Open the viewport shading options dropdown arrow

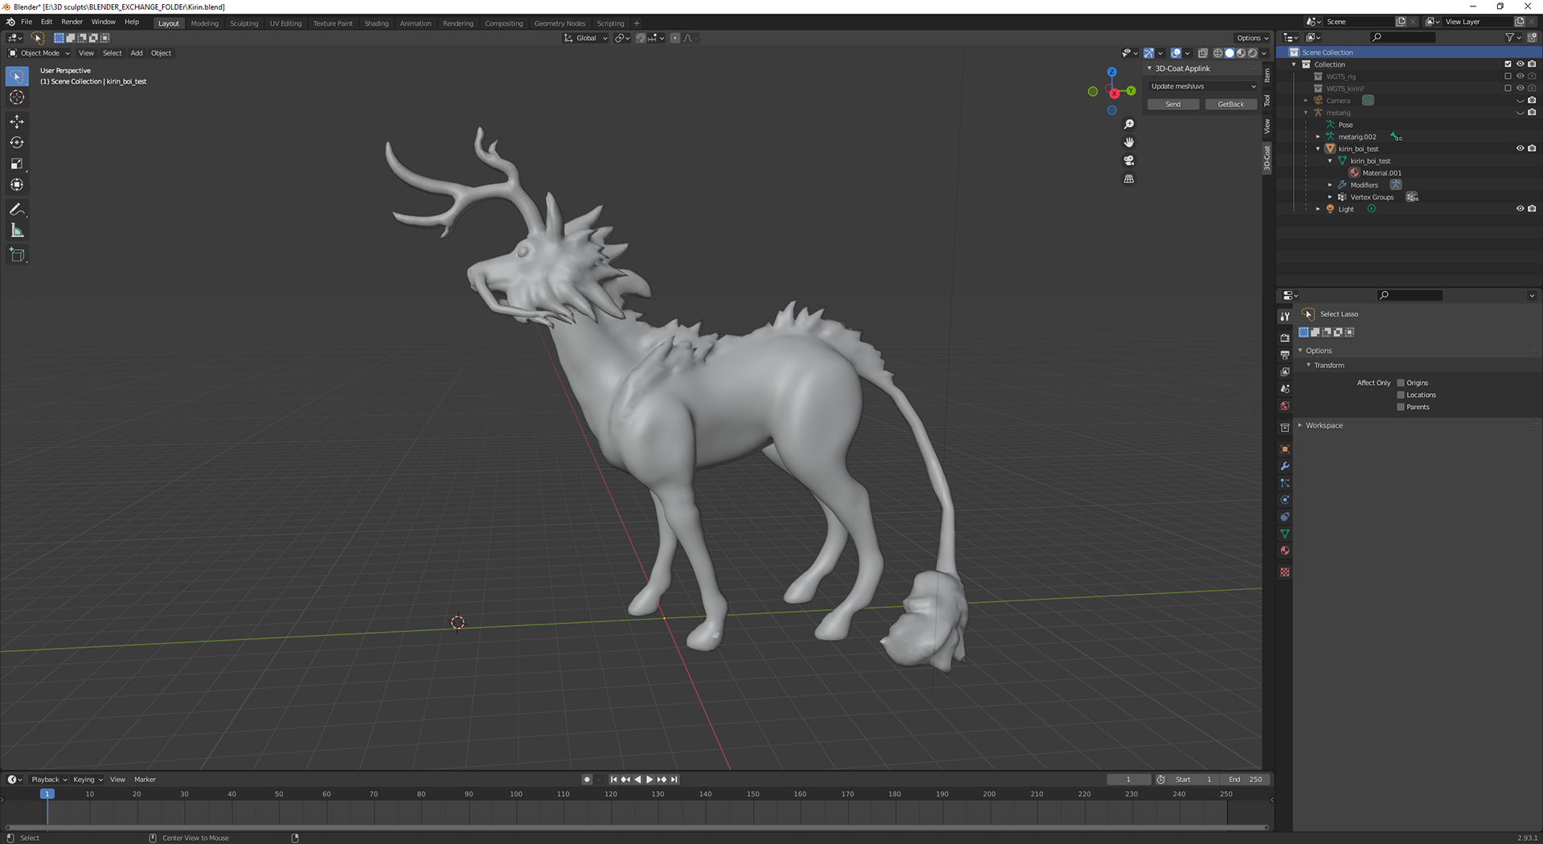(x=1264, y=53)
